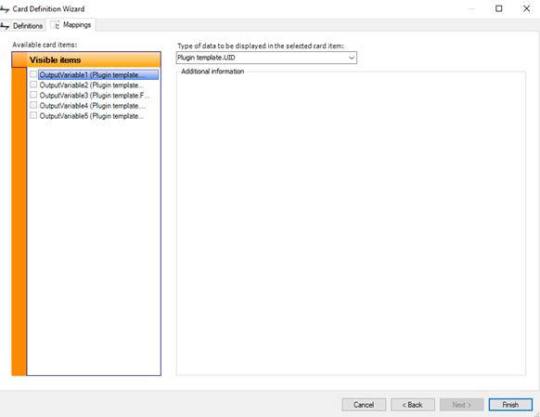This screenshot has height=417, width=540.
Task: Click the Finish button
Action: (510, 405)
